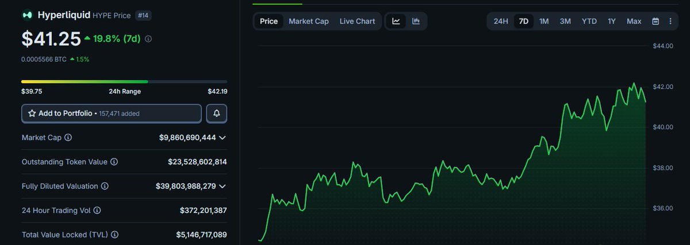Click the info icon beside 7d percentage

pyautogui.click(x=148, y=39)
